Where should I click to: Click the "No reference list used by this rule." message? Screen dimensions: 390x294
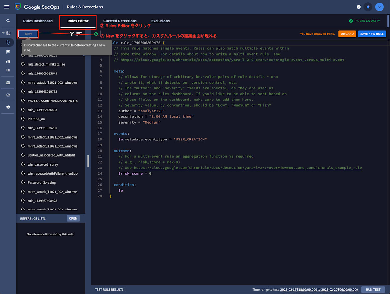pyautogui.click(x=50, y=234)
